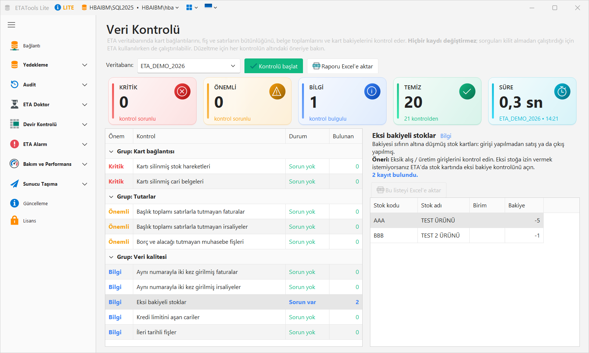Click the Kontrolü başlat button
The width and height of the screenshot is (589, 353).
pos(274,66)
